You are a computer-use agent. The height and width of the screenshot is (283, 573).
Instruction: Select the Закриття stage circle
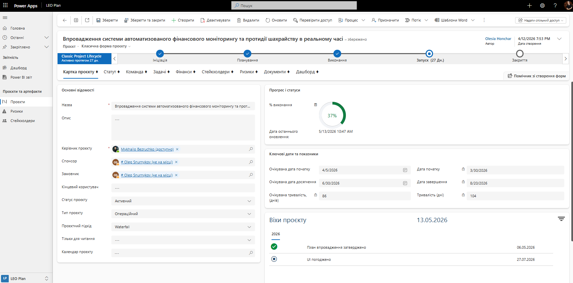[x=520, y=53]
